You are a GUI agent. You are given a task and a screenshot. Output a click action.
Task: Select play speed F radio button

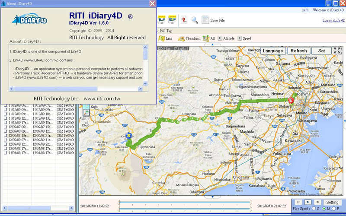[333, 209]
